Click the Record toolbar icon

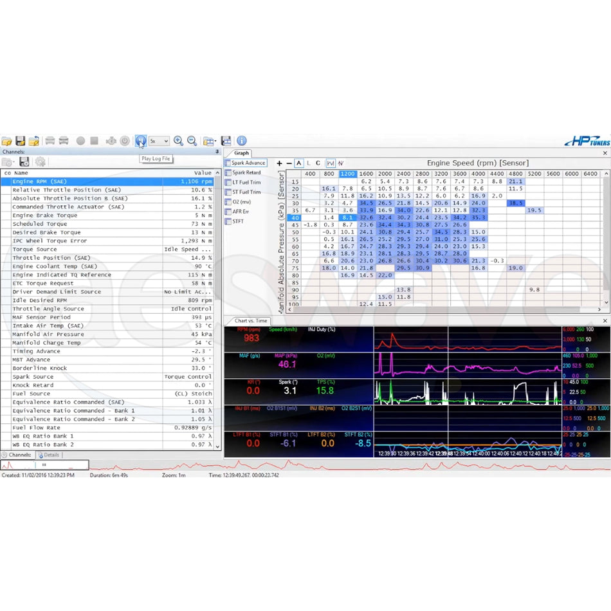tap(79, 140)
